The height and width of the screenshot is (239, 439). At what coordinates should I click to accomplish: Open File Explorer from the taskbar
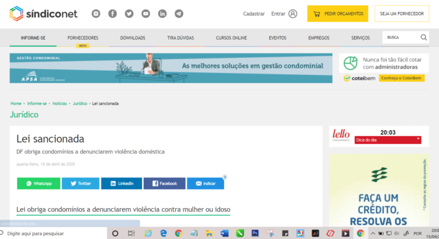209,233
